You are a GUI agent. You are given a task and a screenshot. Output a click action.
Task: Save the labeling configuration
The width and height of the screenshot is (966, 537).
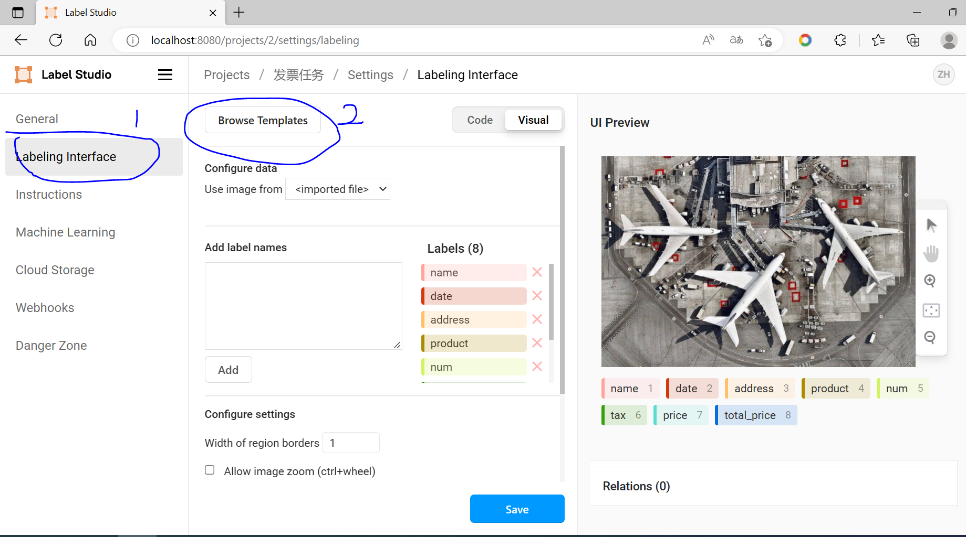[517, 509]
